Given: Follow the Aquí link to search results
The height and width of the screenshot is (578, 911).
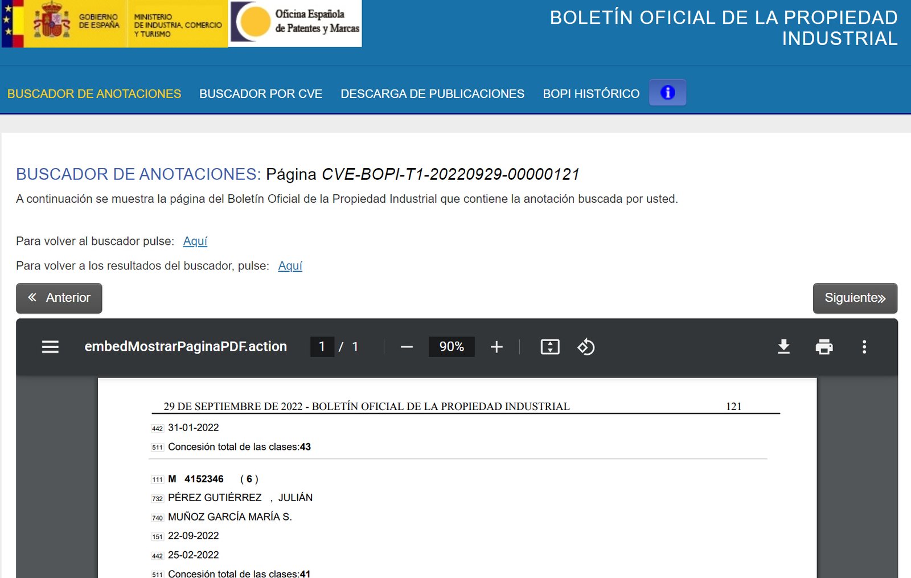Looking at the screenshot, I should click(290, 266).
